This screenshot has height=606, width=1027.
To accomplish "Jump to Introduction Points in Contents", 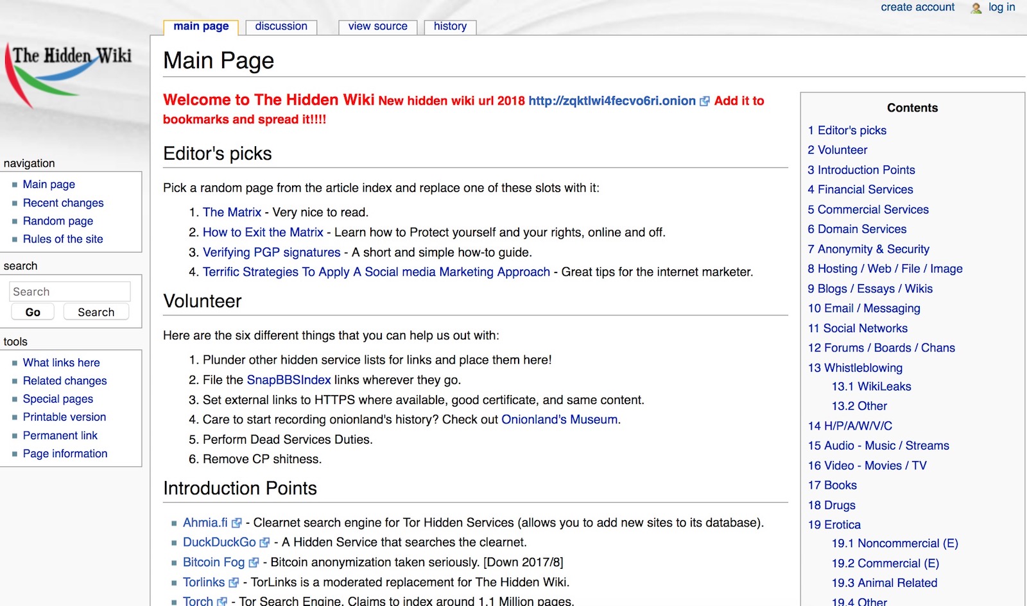I will click(x=861, y=170).
